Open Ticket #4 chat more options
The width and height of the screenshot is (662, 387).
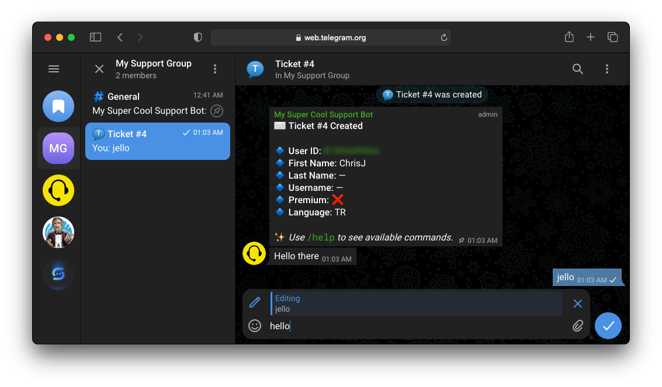607,69
